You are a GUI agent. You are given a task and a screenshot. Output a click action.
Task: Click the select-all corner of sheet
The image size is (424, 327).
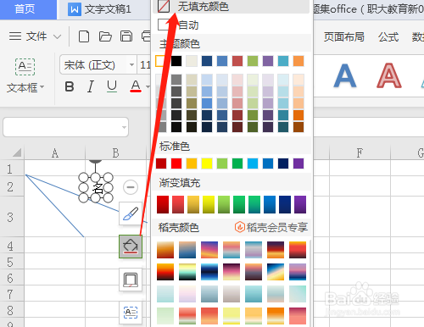(17, 152)
